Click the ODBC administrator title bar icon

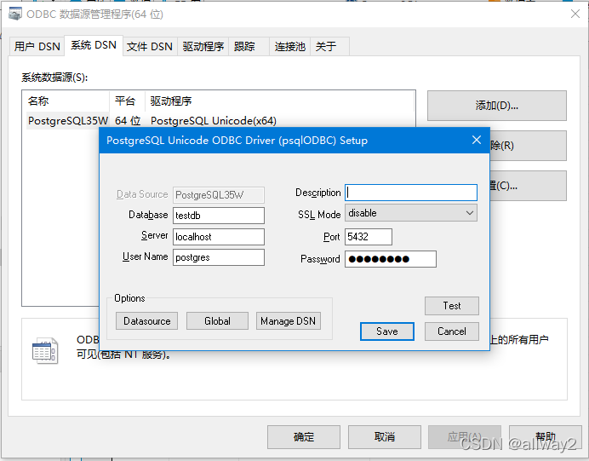point(15,14)
